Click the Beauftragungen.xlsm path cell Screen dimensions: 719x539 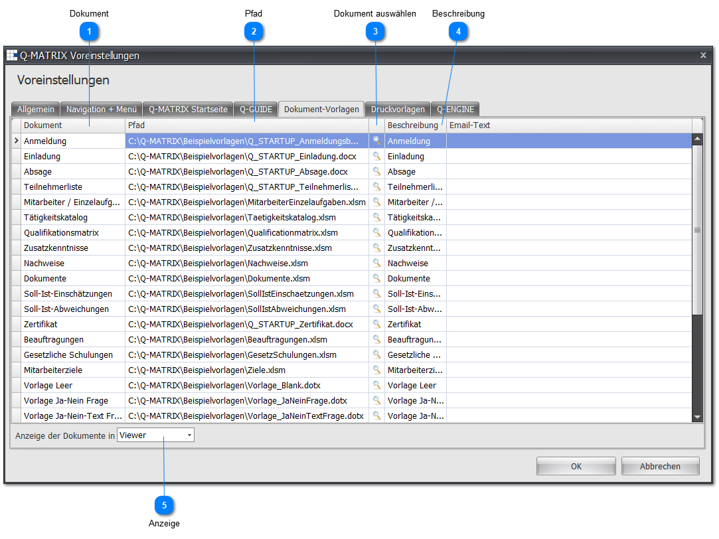(247, 339)
